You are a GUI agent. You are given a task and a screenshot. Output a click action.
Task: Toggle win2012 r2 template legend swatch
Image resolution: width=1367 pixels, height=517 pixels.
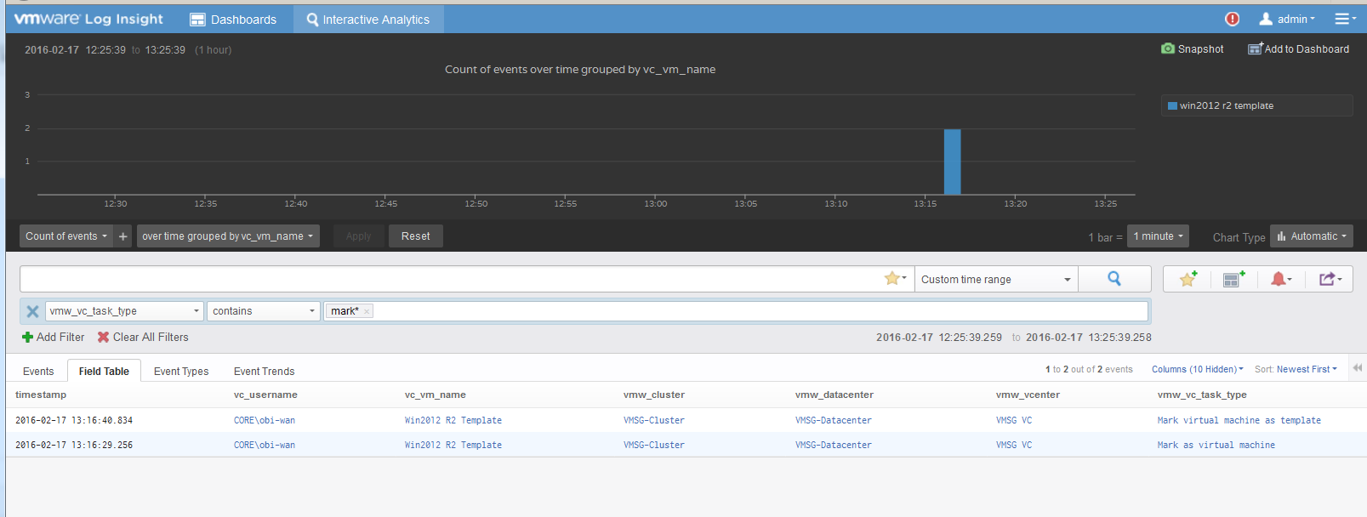tap(1172, 106)
